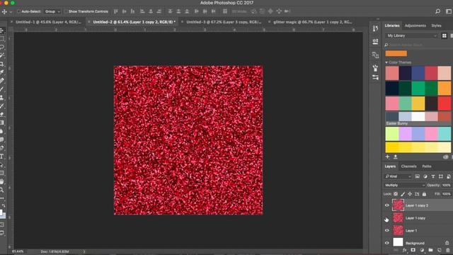Hide the Background layer
The width and height of the screenshot is (453, 255).
coord(387,243)
